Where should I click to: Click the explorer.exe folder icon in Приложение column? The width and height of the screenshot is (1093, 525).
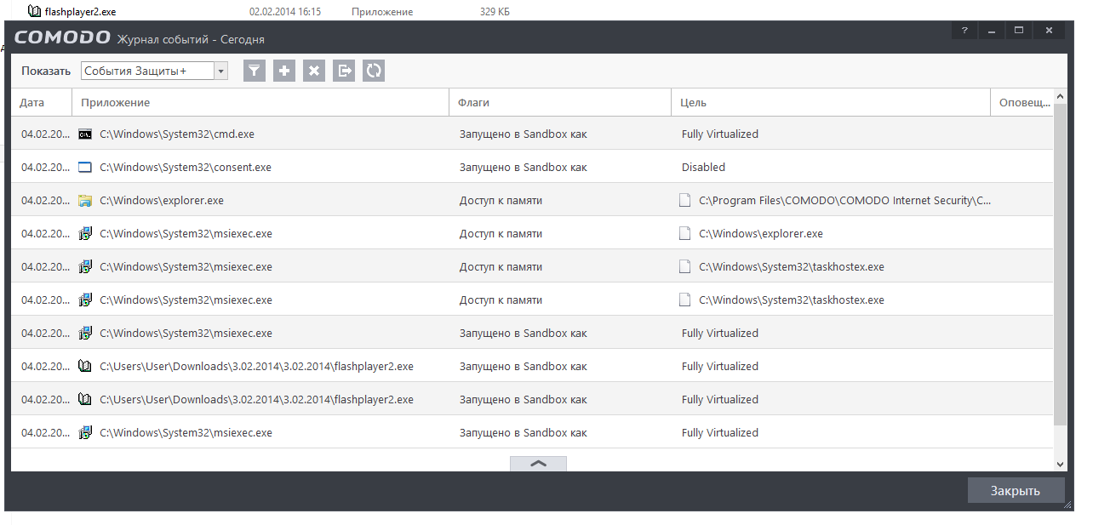pyautogui.click(x=84, y=201)
